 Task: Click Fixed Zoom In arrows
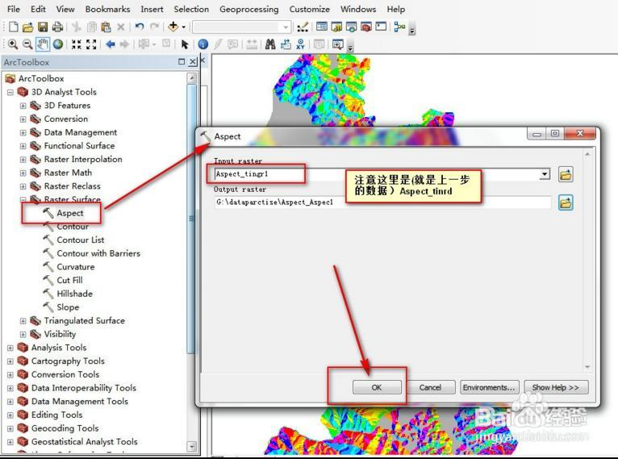(x=77, y=44)
